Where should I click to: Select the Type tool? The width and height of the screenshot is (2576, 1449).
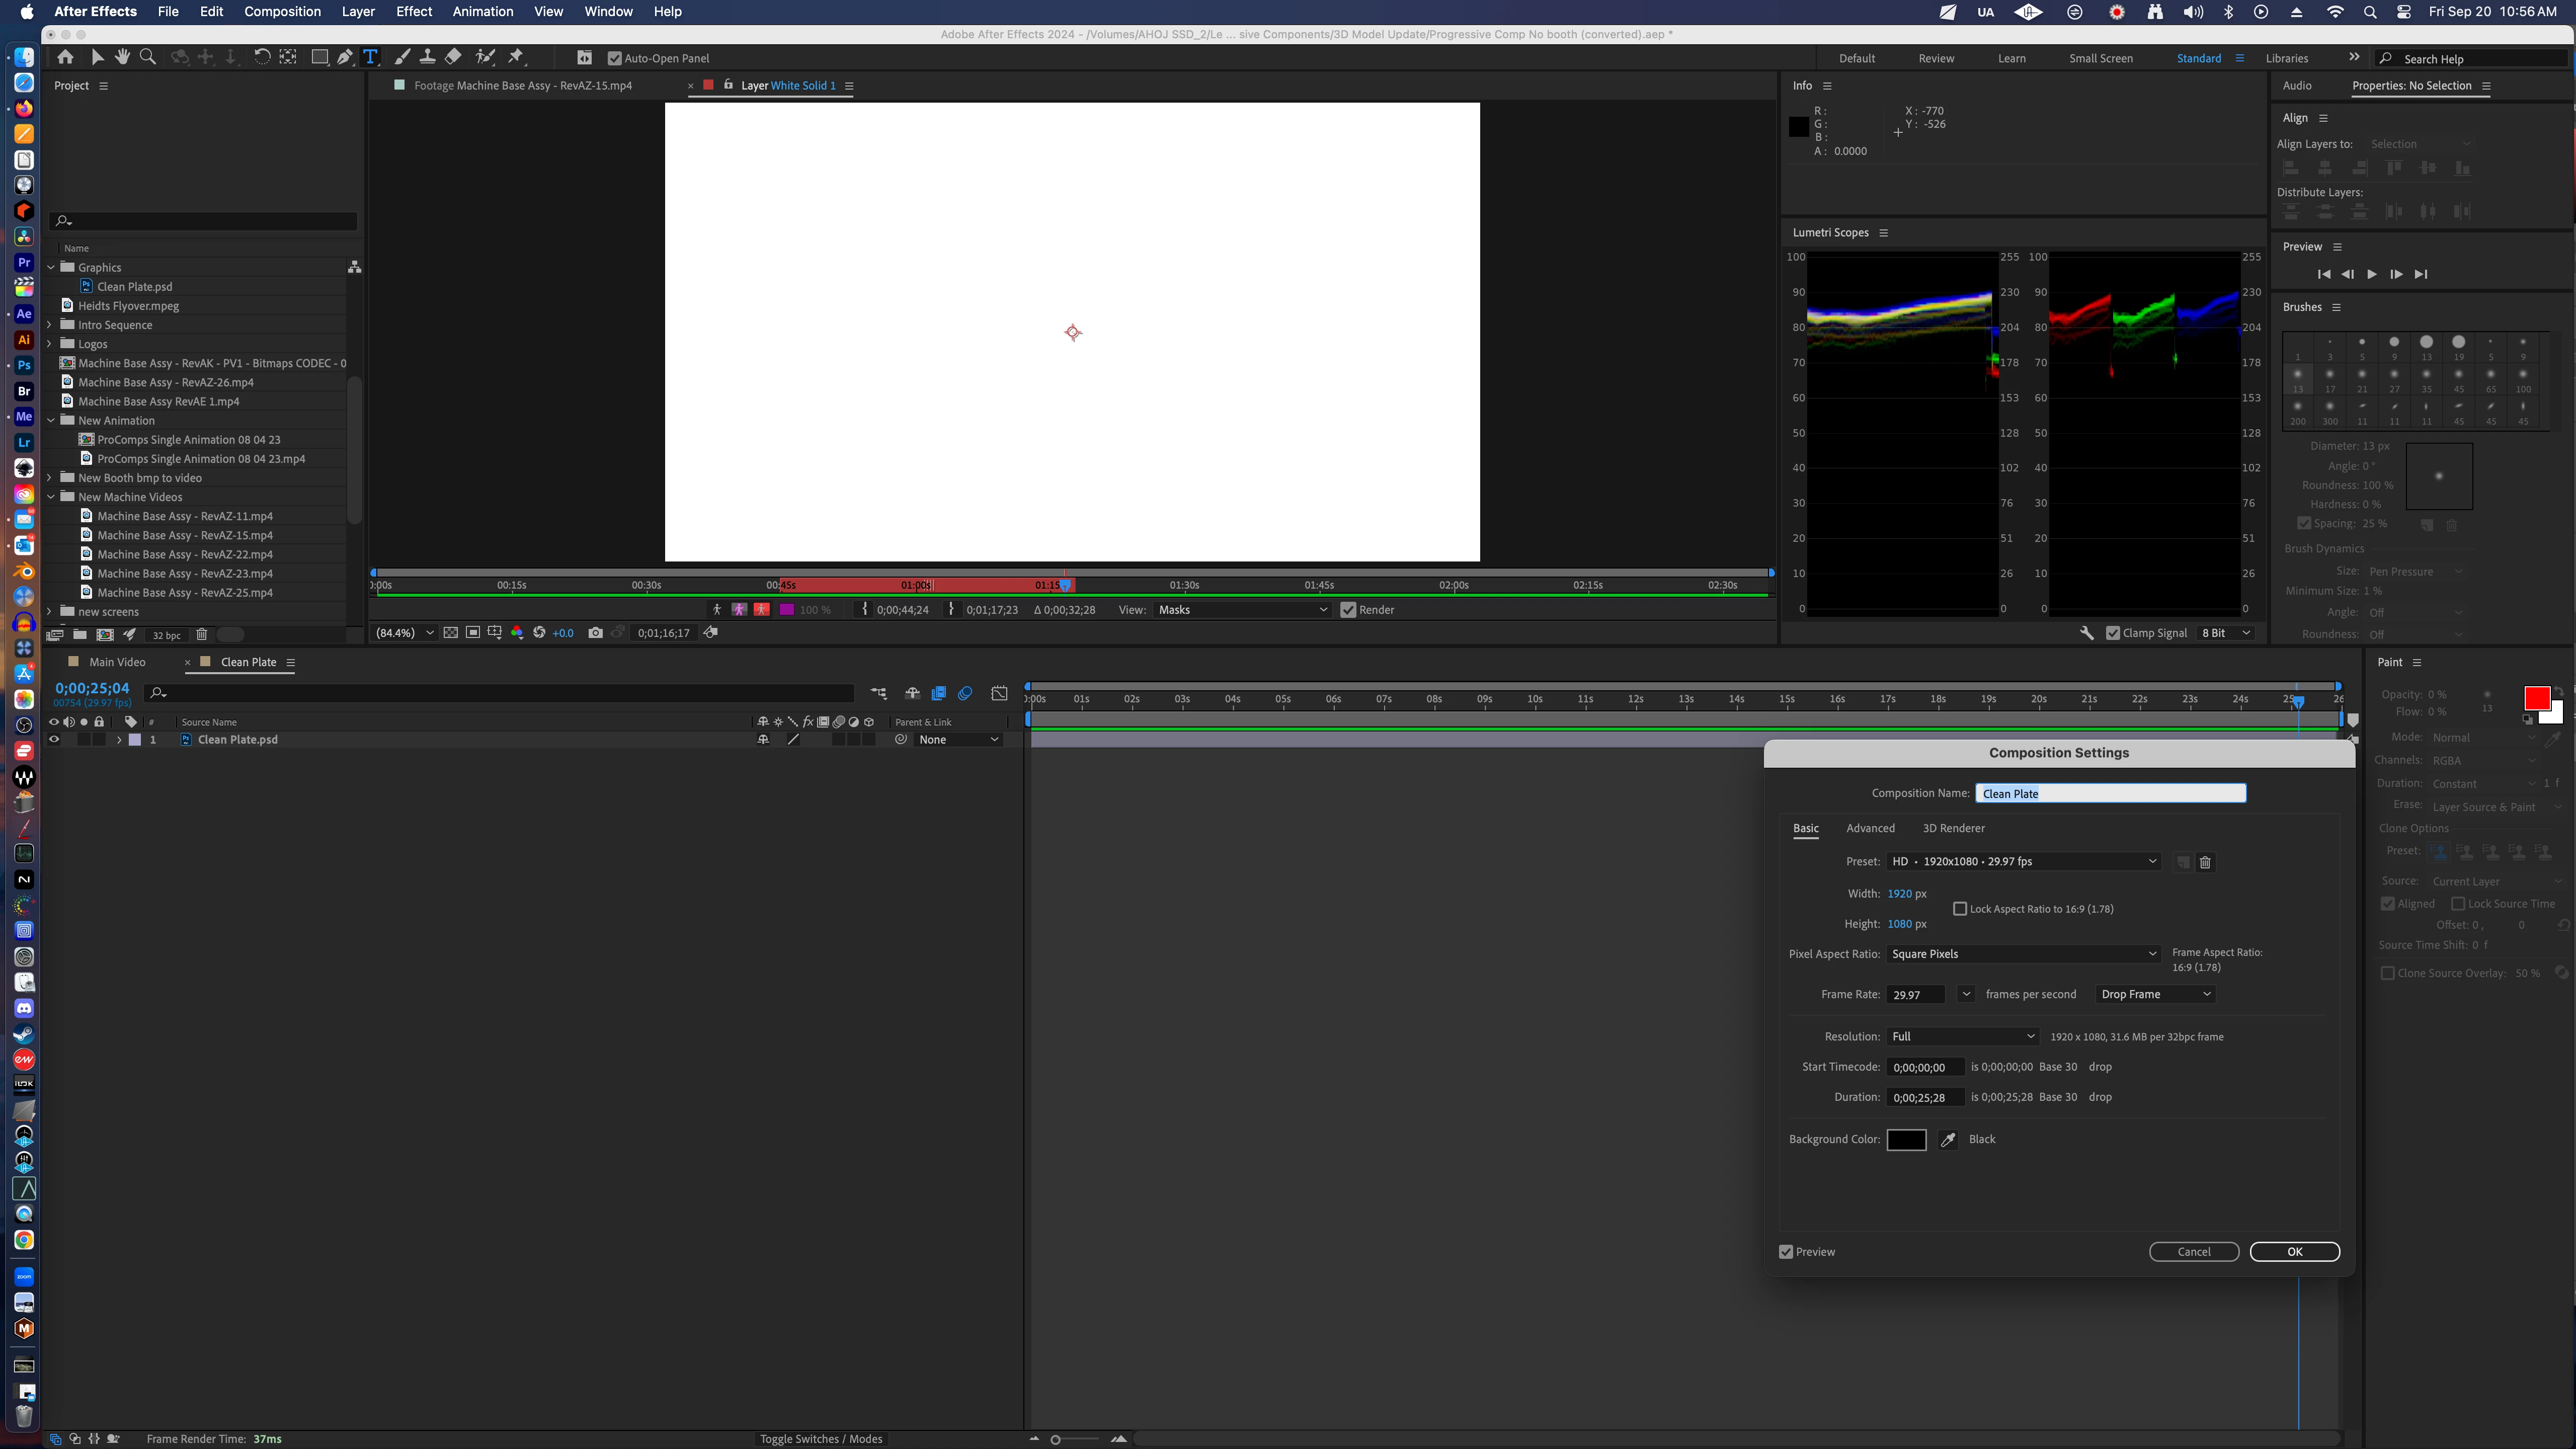tap(370, 57)
